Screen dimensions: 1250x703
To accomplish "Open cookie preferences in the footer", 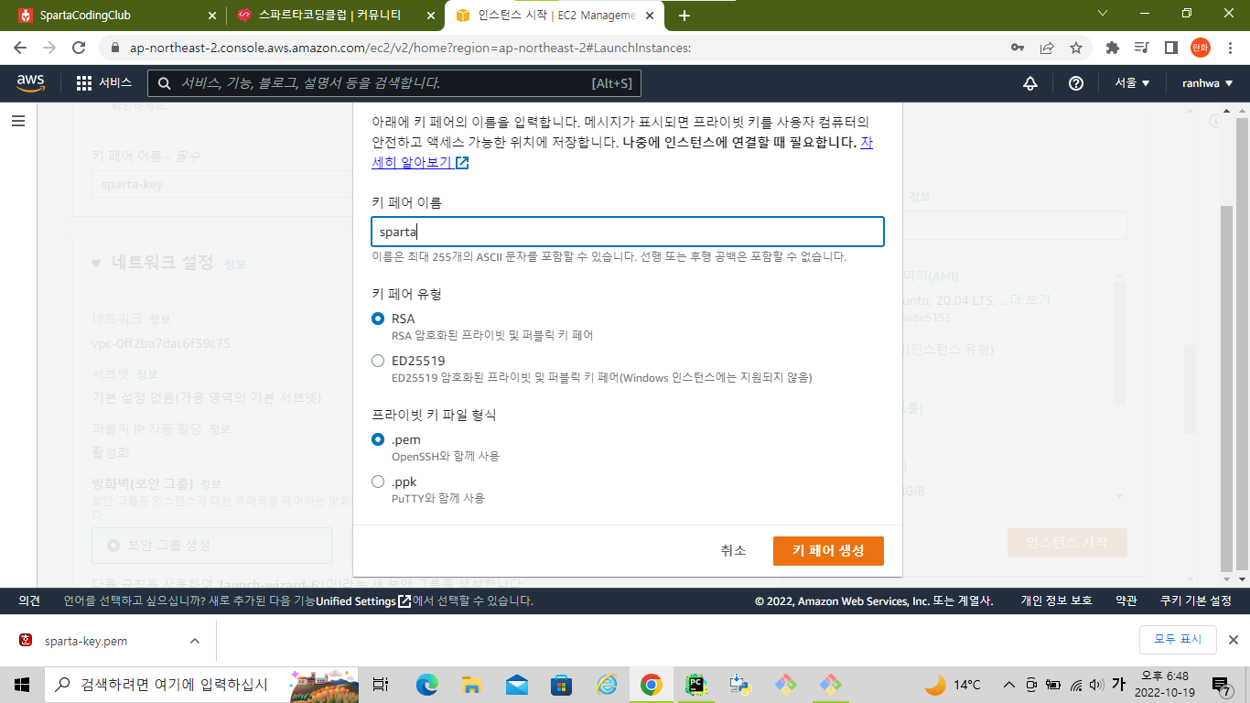I will 1196,600.
